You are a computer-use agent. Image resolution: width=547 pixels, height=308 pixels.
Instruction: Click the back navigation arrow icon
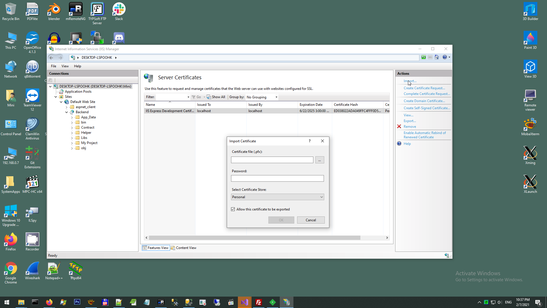pyautogui.click(x=51, y=58)
